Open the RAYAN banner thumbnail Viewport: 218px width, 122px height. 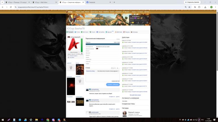pos(71,102)
